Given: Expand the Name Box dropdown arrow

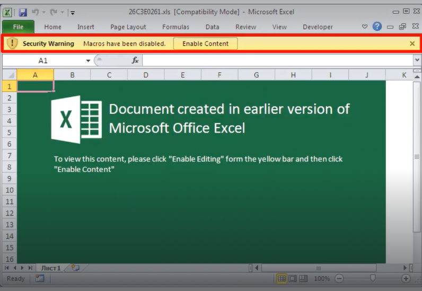Looking at the screenshot, I should tap(88, 61).
